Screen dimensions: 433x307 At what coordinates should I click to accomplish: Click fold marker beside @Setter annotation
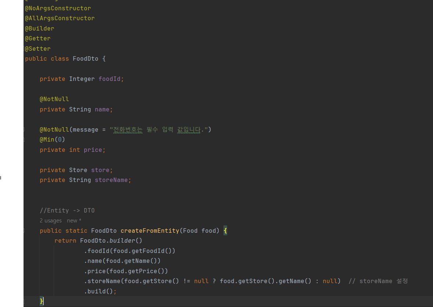(25, 49)
